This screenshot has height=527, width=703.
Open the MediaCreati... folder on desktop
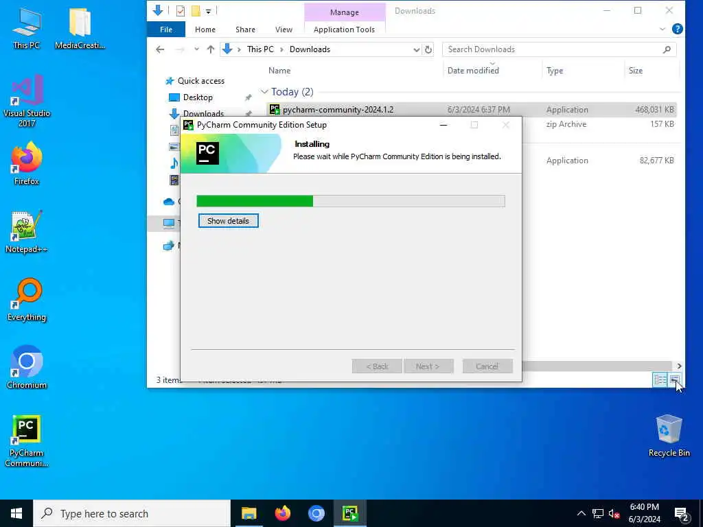tap(80, 28)
